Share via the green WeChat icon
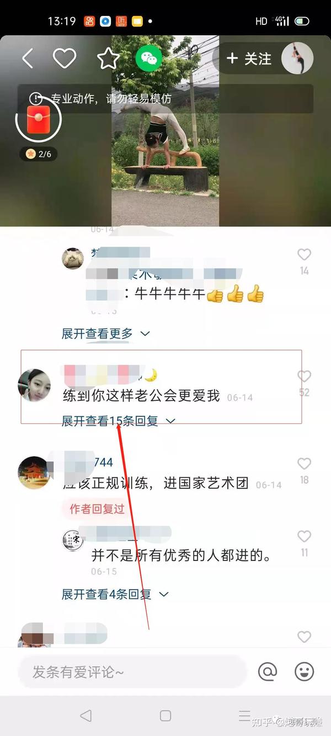 (149, 58)
